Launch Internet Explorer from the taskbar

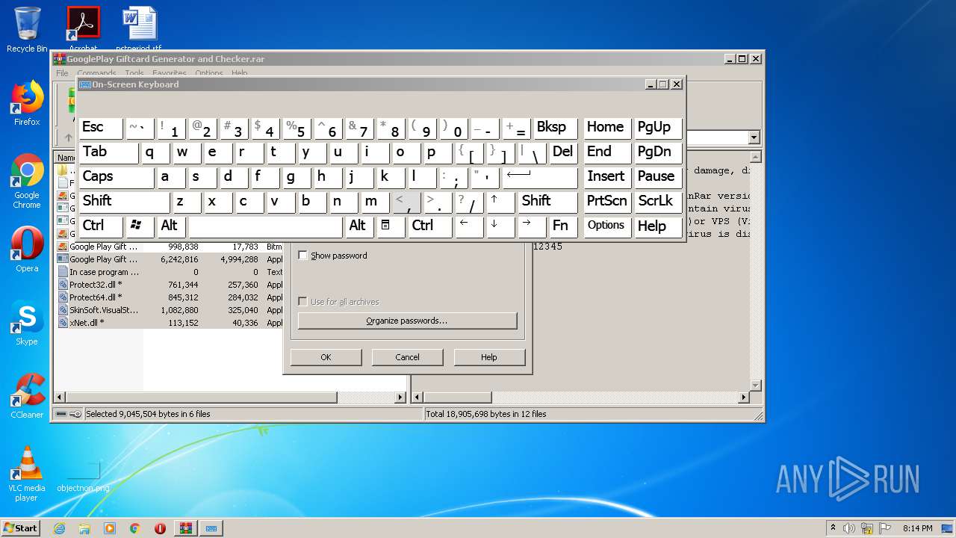click(59, 528)
